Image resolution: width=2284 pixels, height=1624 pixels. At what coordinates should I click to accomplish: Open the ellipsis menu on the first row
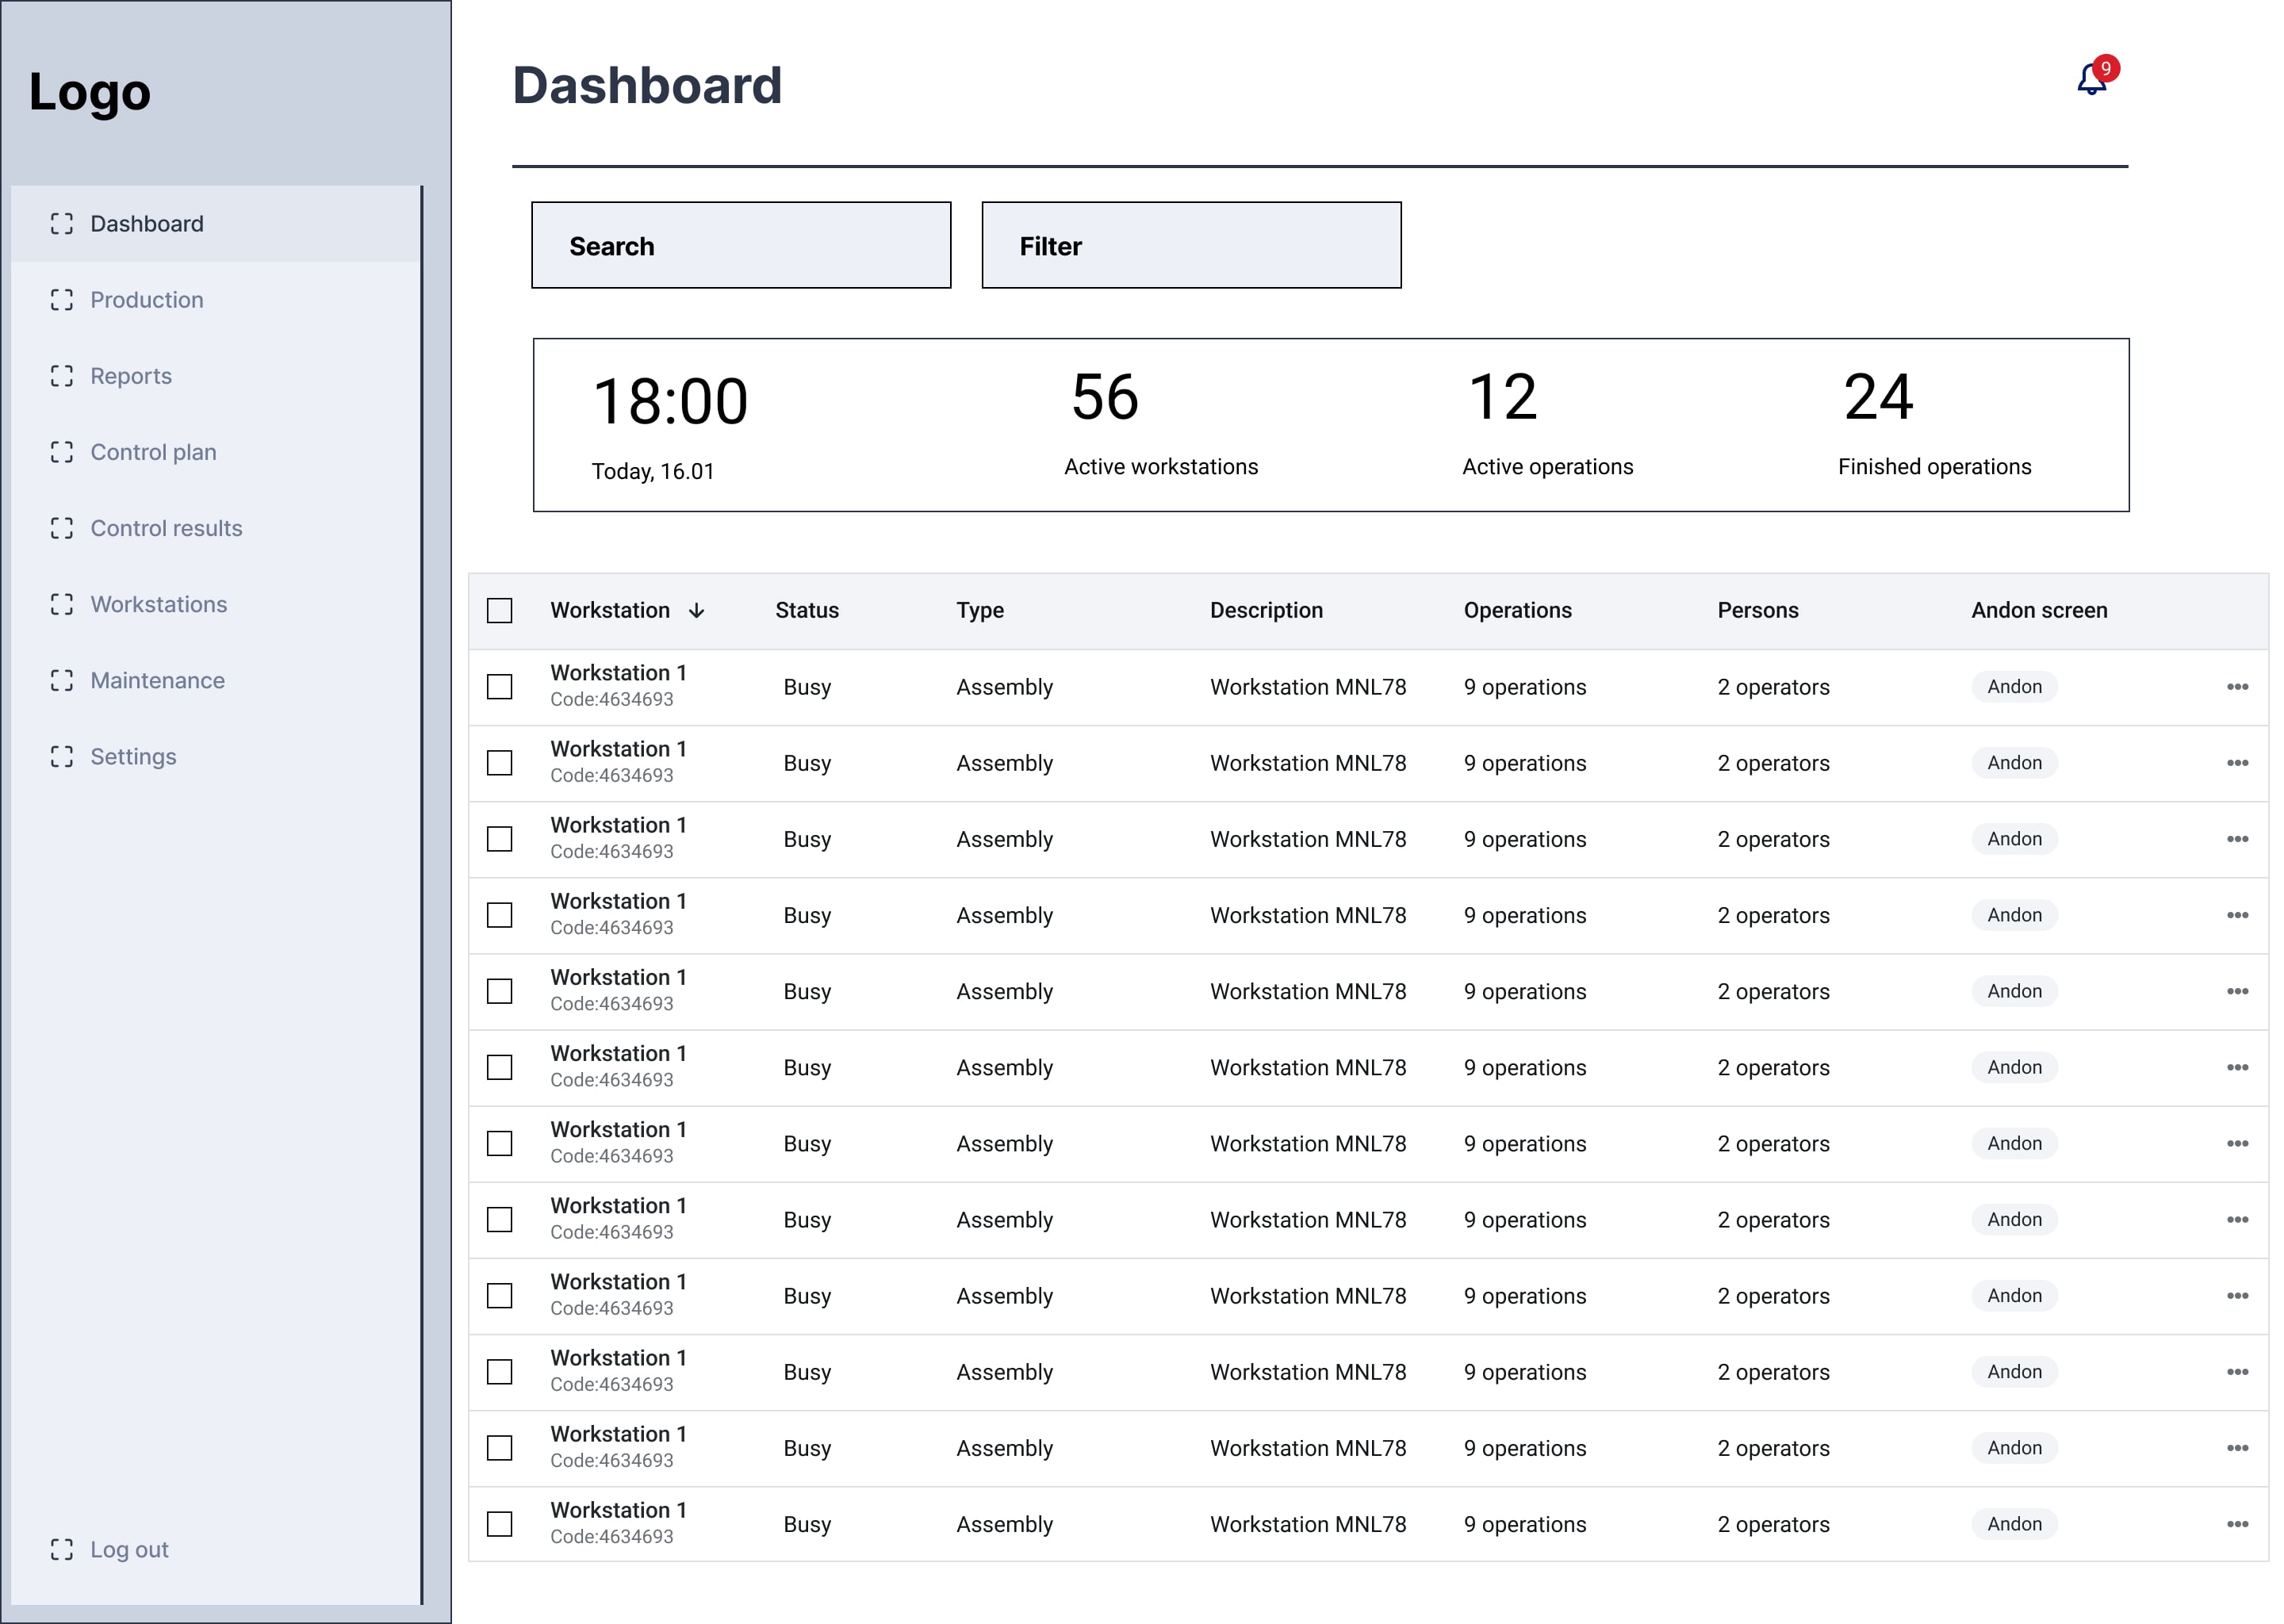(x=2238, y=686)
